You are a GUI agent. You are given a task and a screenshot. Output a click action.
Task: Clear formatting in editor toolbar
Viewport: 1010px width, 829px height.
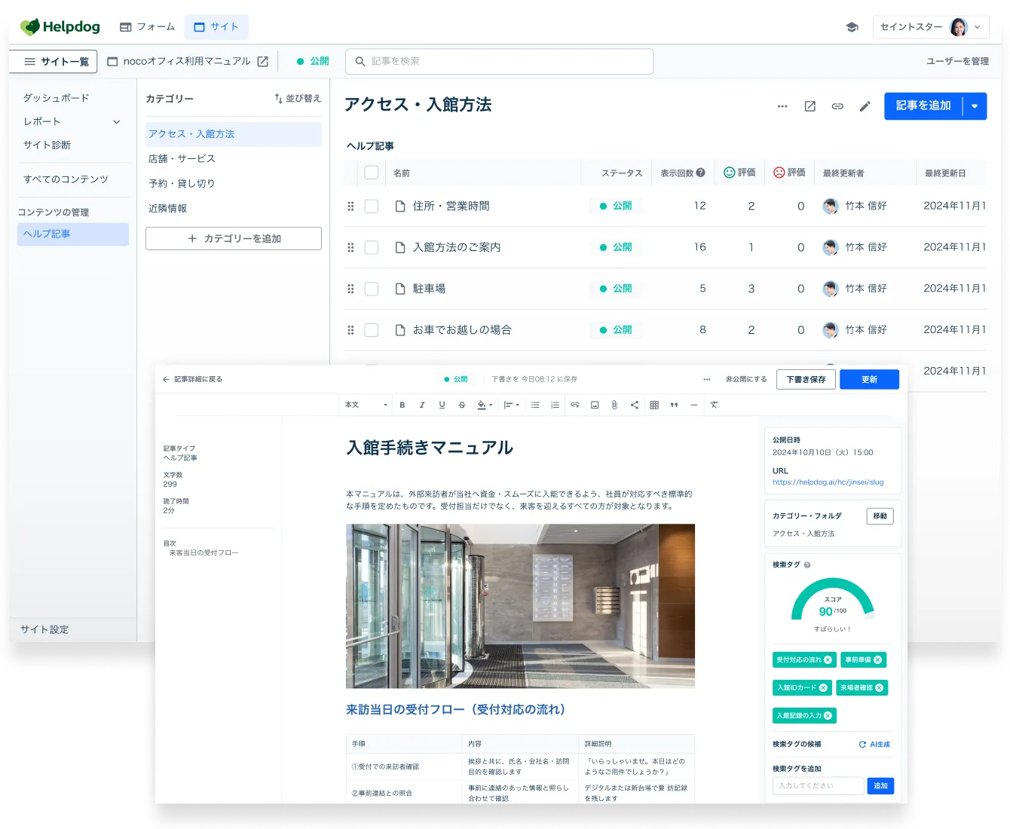[714, 405]
